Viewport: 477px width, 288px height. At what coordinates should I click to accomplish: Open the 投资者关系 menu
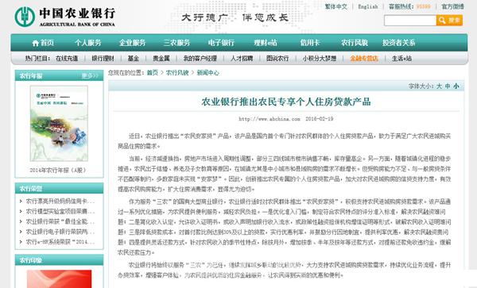pyautogui.click(x=399, y=43)
